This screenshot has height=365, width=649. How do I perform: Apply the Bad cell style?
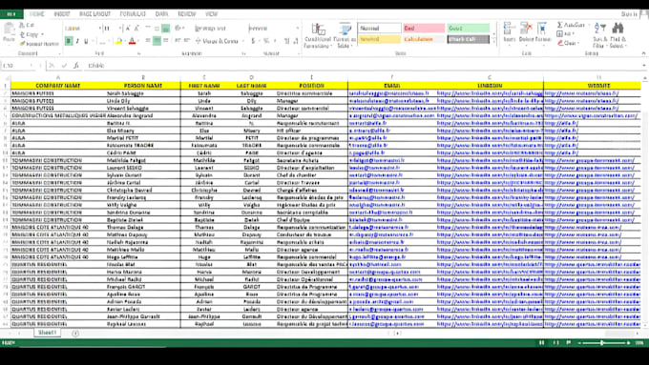[x=424, y=28]
